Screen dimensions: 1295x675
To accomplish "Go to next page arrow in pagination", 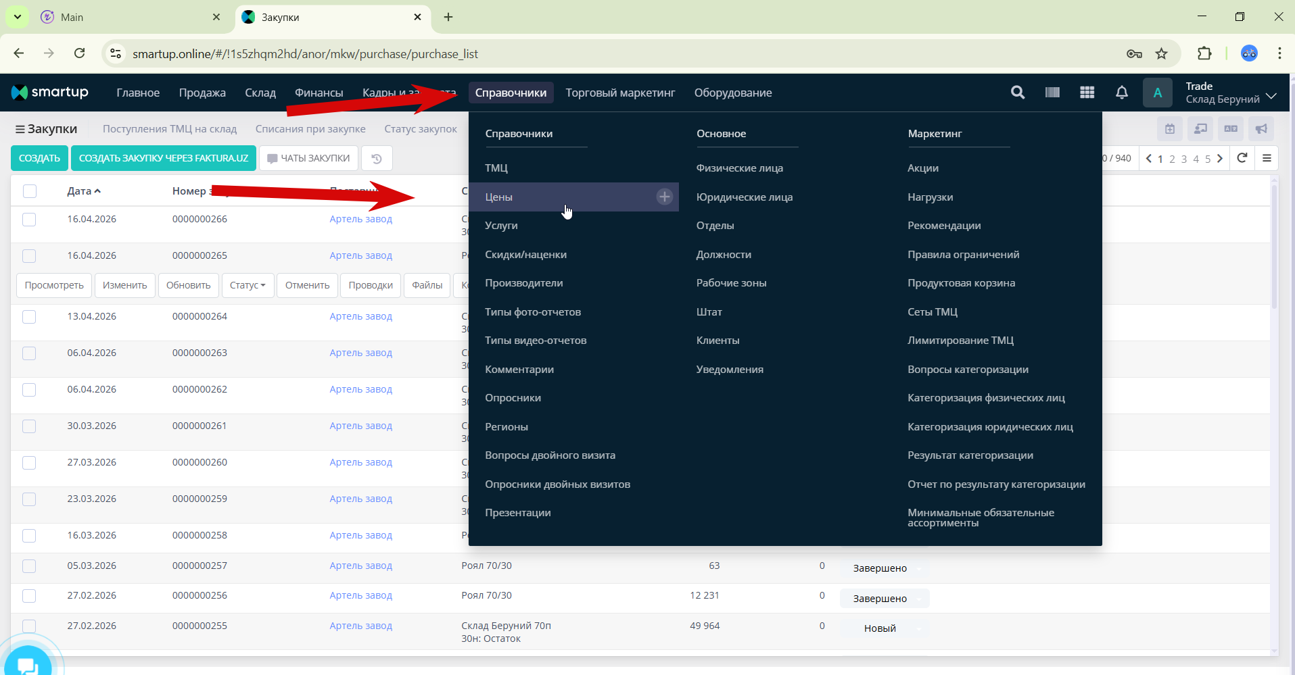I will coord(1219,159).
